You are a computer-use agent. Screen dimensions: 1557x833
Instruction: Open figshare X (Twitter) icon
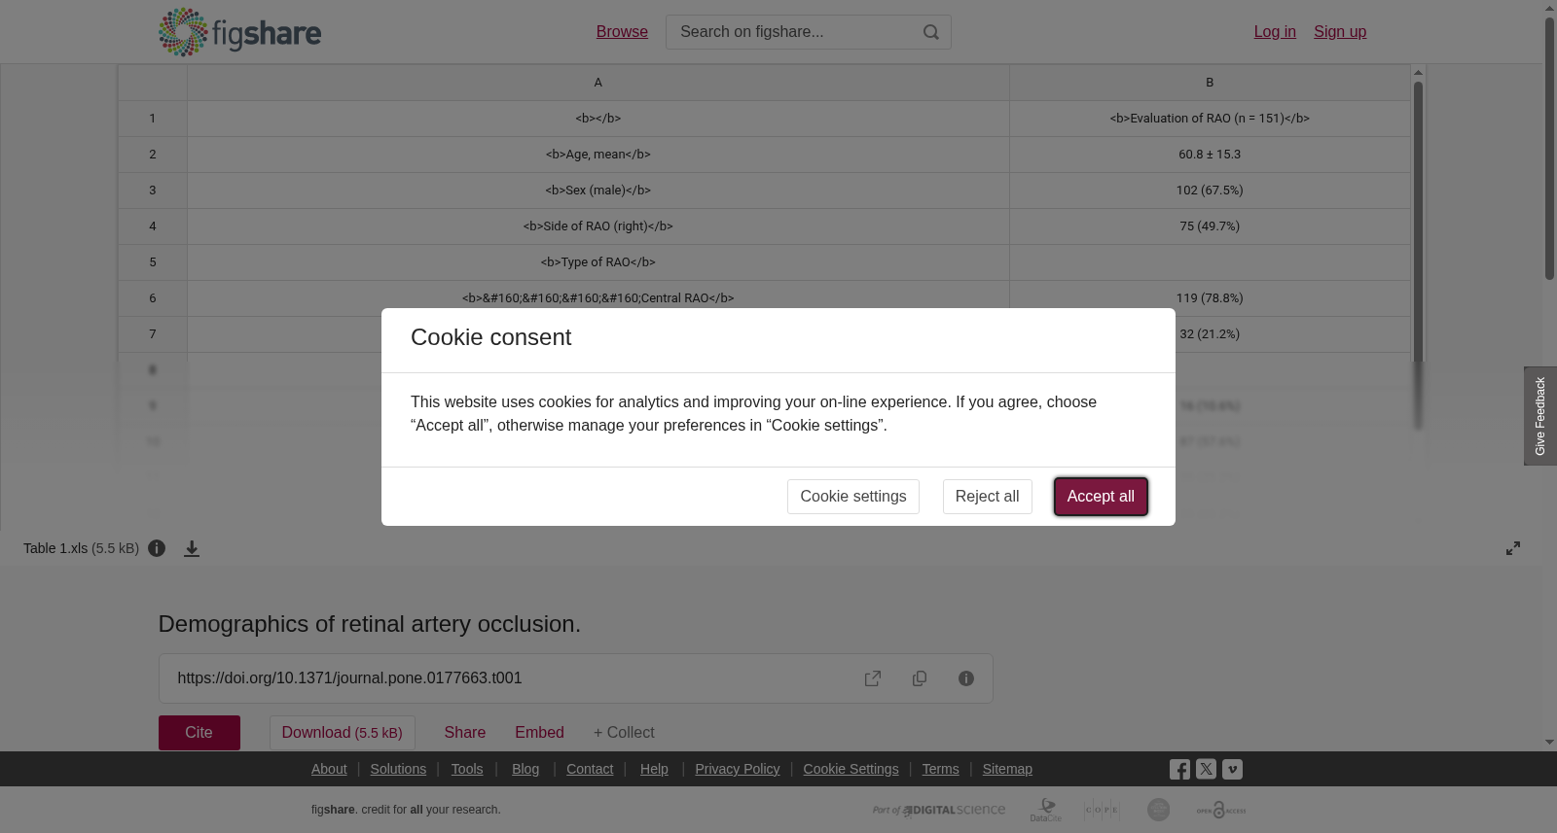click(x=1206, y=769)
